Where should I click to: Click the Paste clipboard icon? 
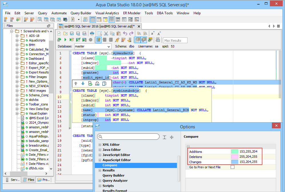click(x=118, y=33)
